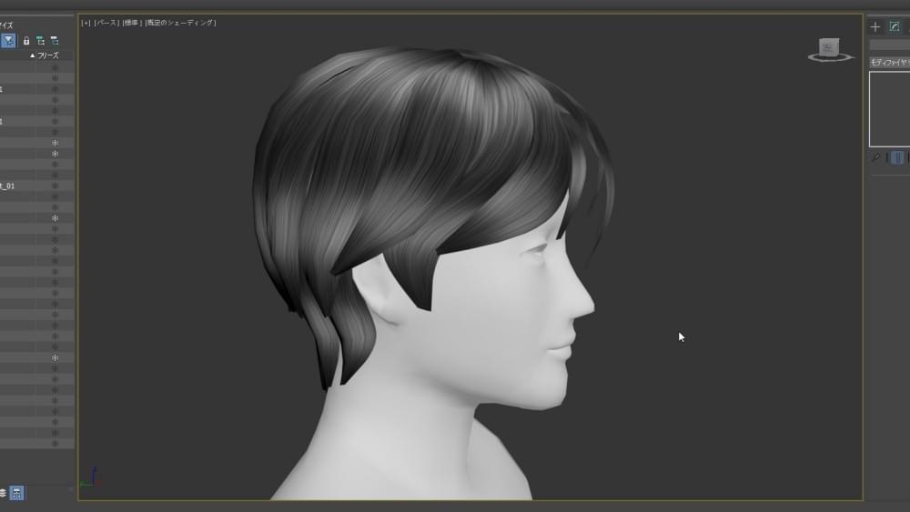Open the [標準] viewport quality menu
This screenshot has width=910, height=512.
coord(132,23)
